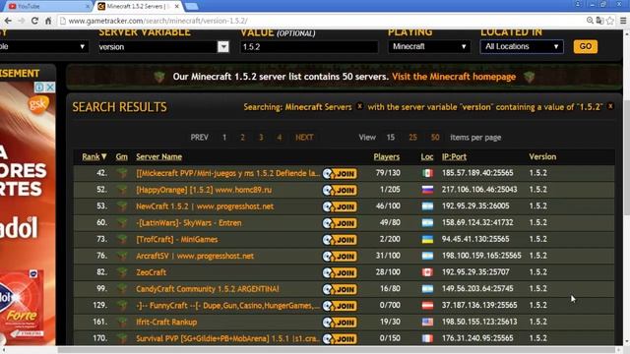Open the TrofCraft MiniGames server link
Image resolution: width=630 pixels, height=354 pixels.
(x=177, y=239)
